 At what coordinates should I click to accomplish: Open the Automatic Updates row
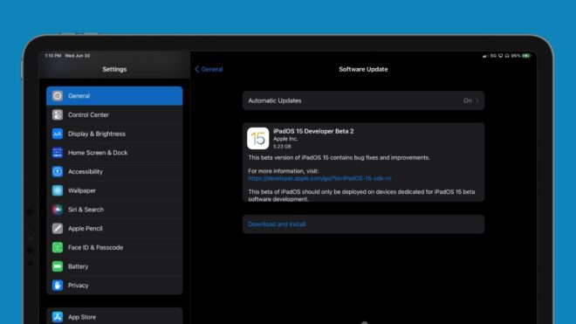[363, 100]
